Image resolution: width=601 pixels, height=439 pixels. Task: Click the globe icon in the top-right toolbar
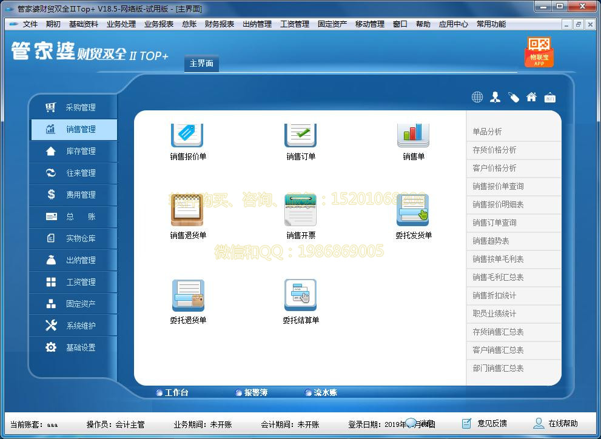pos(477,96)
